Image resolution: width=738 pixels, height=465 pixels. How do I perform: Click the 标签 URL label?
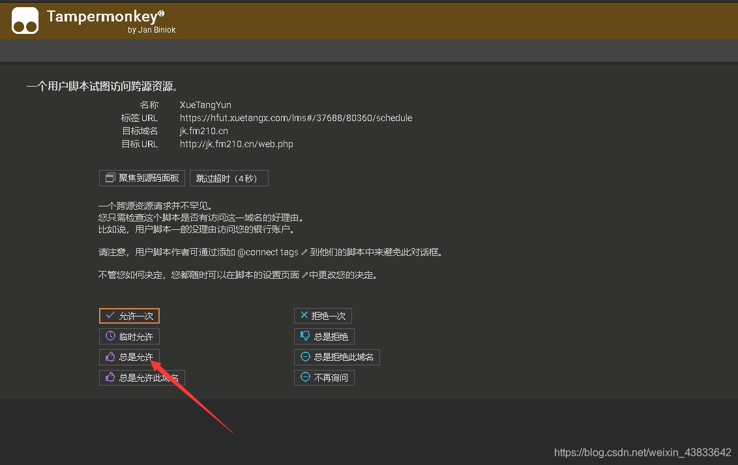140,118
